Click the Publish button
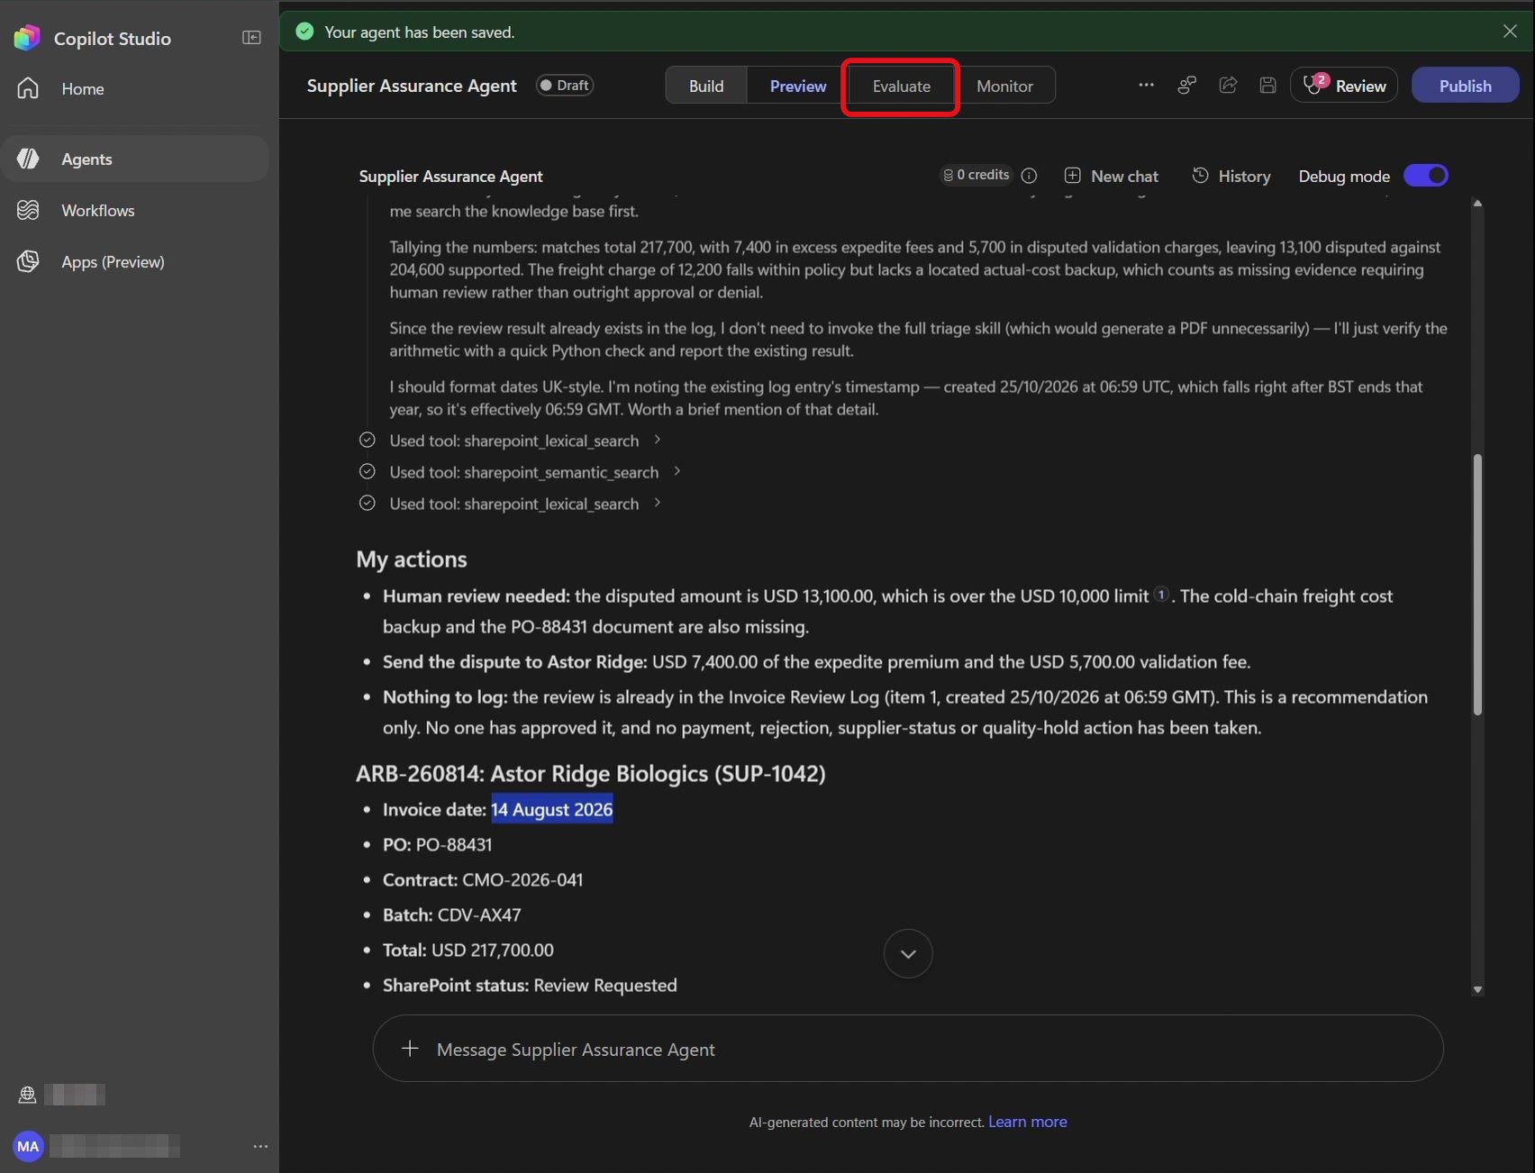Screen dimensions: 1535x1173 [1465, 85]
